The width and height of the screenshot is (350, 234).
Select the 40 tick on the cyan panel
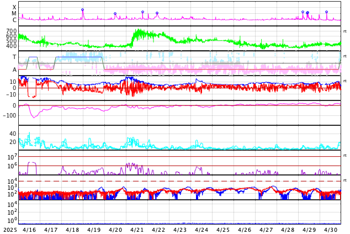(x=13, y=134)
